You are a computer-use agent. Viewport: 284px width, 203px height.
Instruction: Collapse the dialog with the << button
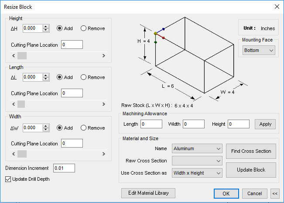point(275,193)
